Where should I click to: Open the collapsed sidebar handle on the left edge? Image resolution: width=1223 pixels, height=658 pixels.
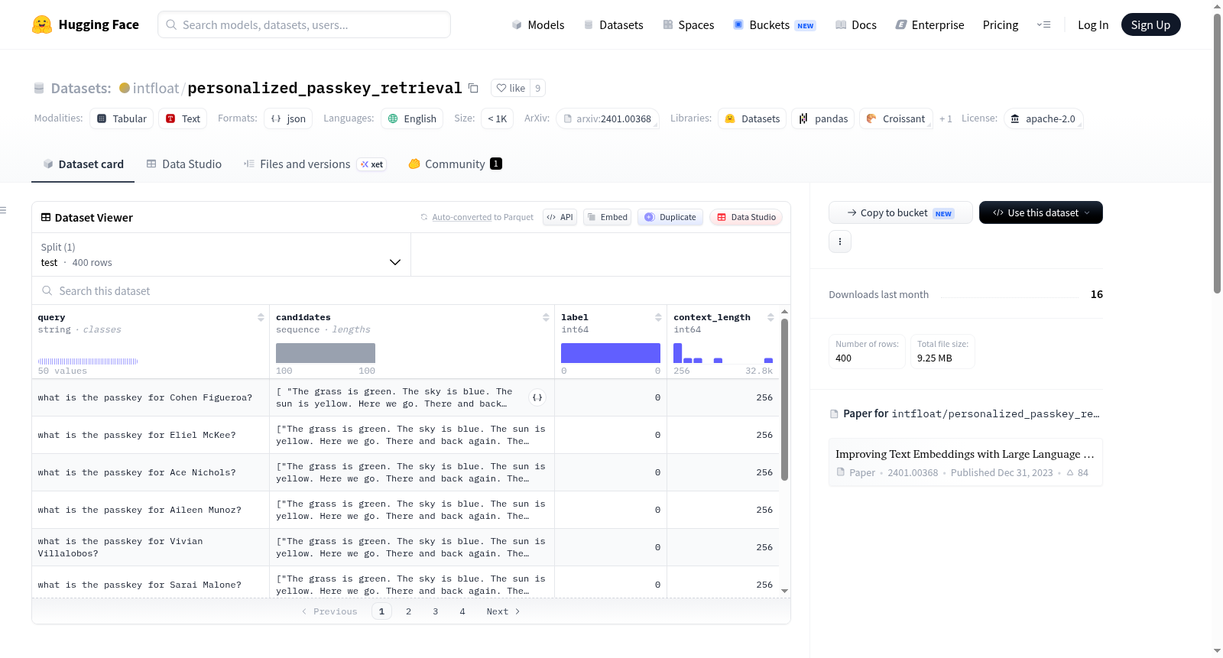pos(3,210)
